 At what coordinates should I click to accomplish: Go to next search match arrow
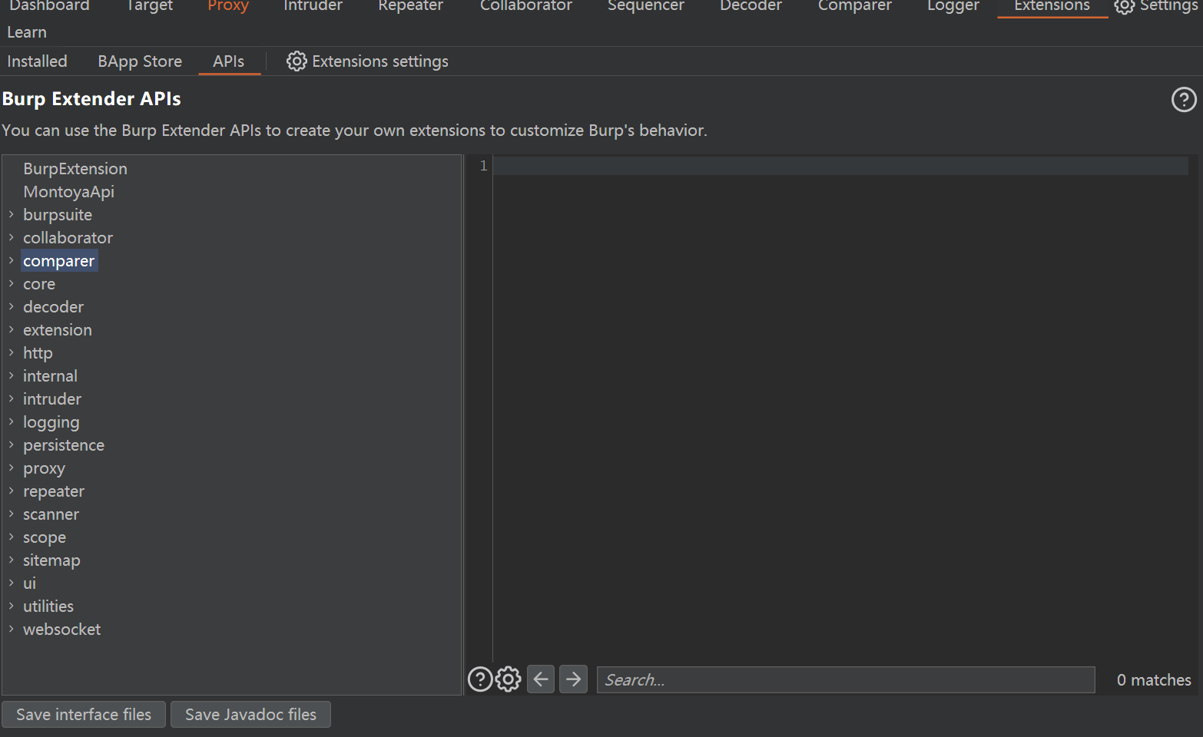pyautogui.click(x=573, y=679)
